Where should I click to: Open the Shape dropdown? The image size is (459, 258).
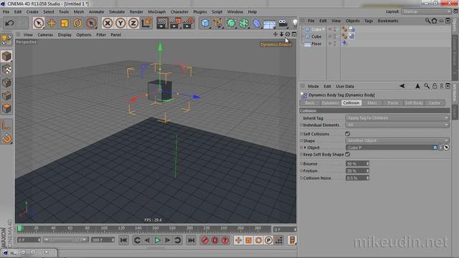[397, 140]
